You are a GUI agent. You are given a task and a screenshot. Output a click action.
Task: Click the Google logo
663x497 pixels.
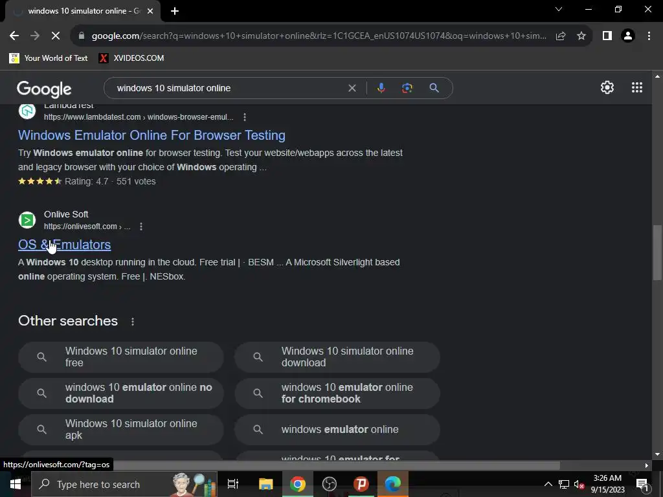[44, 89]
